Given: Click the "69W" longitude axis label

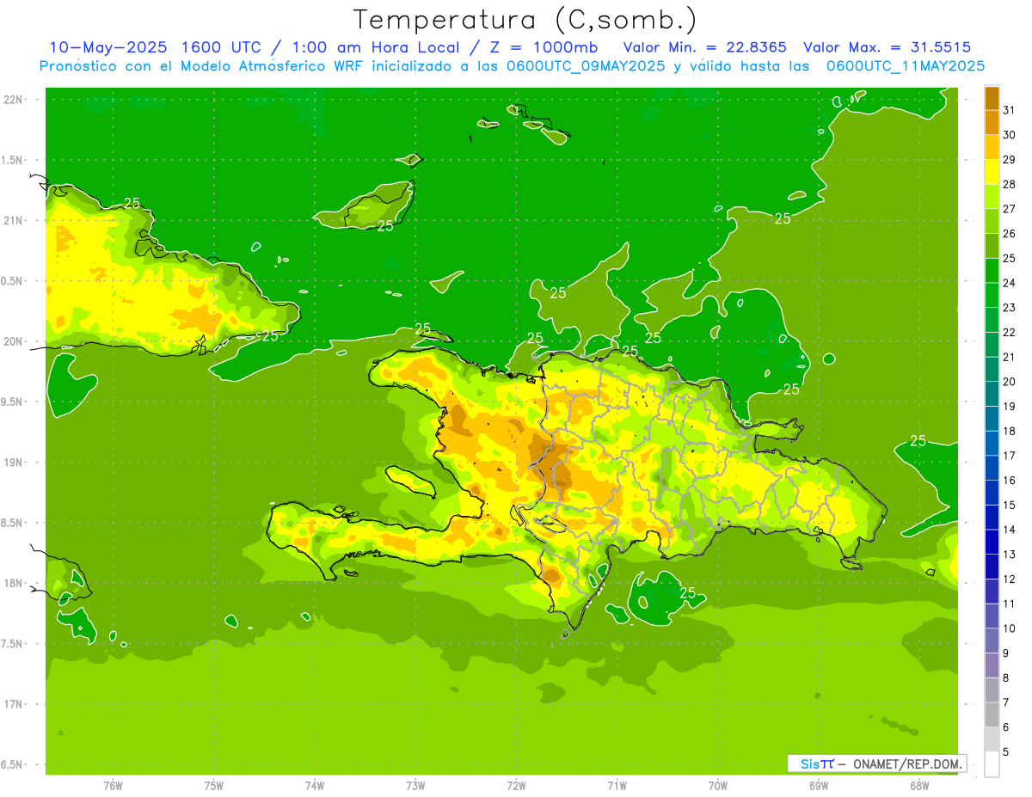Looking at the screenshot, I should coord(819,785).
